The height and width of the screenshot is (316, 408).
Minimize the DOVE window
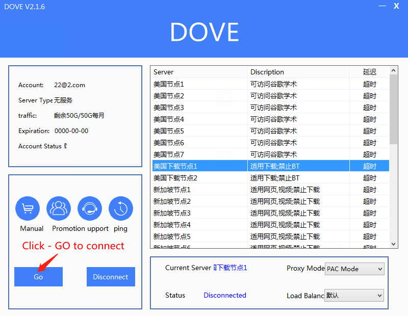(x=382, y=6)
